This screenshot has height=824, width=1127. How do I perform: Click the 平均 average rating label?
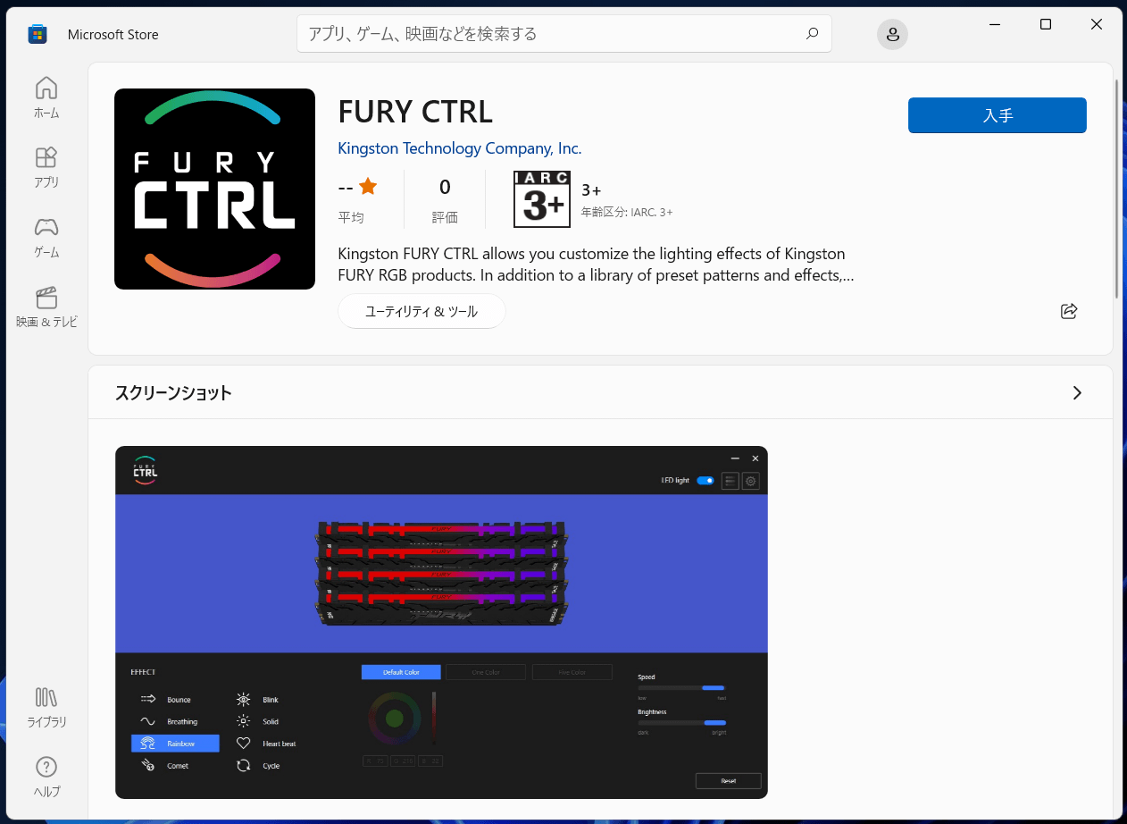pyautogui.click(x=351, y=217)
